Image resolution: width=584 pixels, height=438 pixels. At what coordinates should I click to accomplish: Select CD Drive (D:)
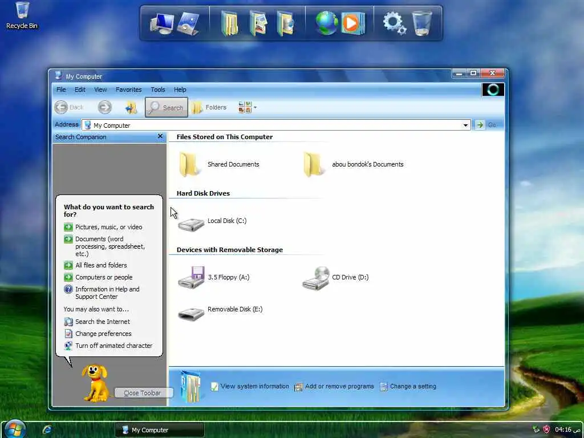point(335,278)
